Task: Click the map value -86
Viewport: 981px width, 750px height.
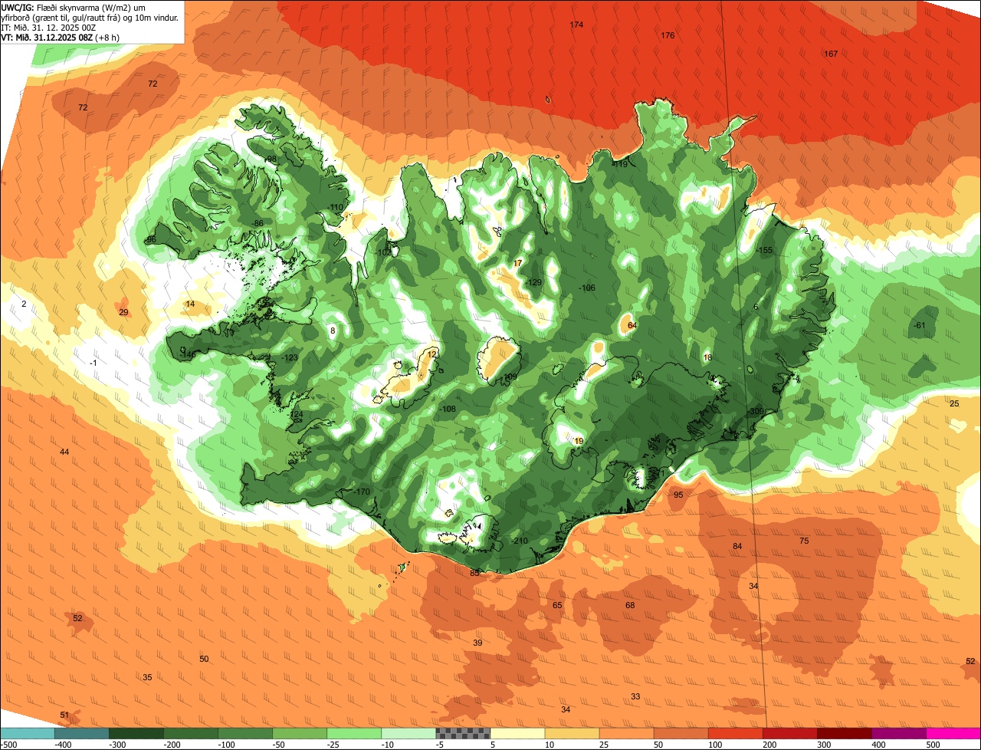Action: 258,223
